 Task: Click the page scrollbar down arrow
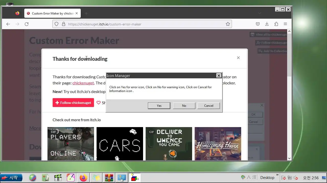[289, 158]
